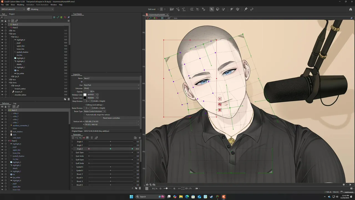Switch to the Project tab

pyautogui.click(x=12, y=14)
